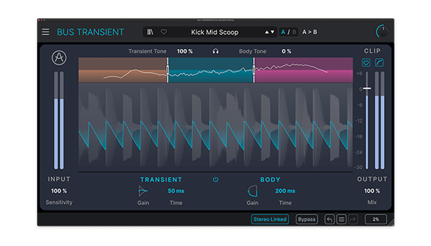Open the hamburger main menu

pos(46,32)
